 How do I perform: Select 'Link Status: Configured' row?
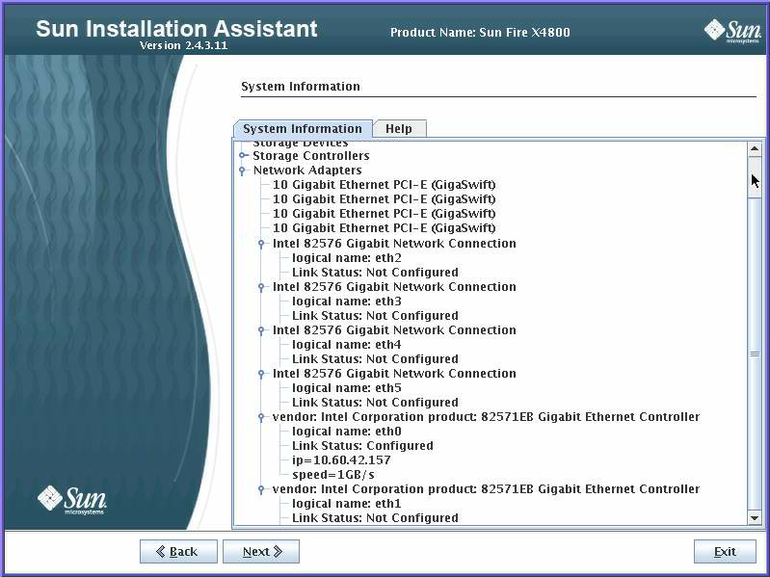362,446
